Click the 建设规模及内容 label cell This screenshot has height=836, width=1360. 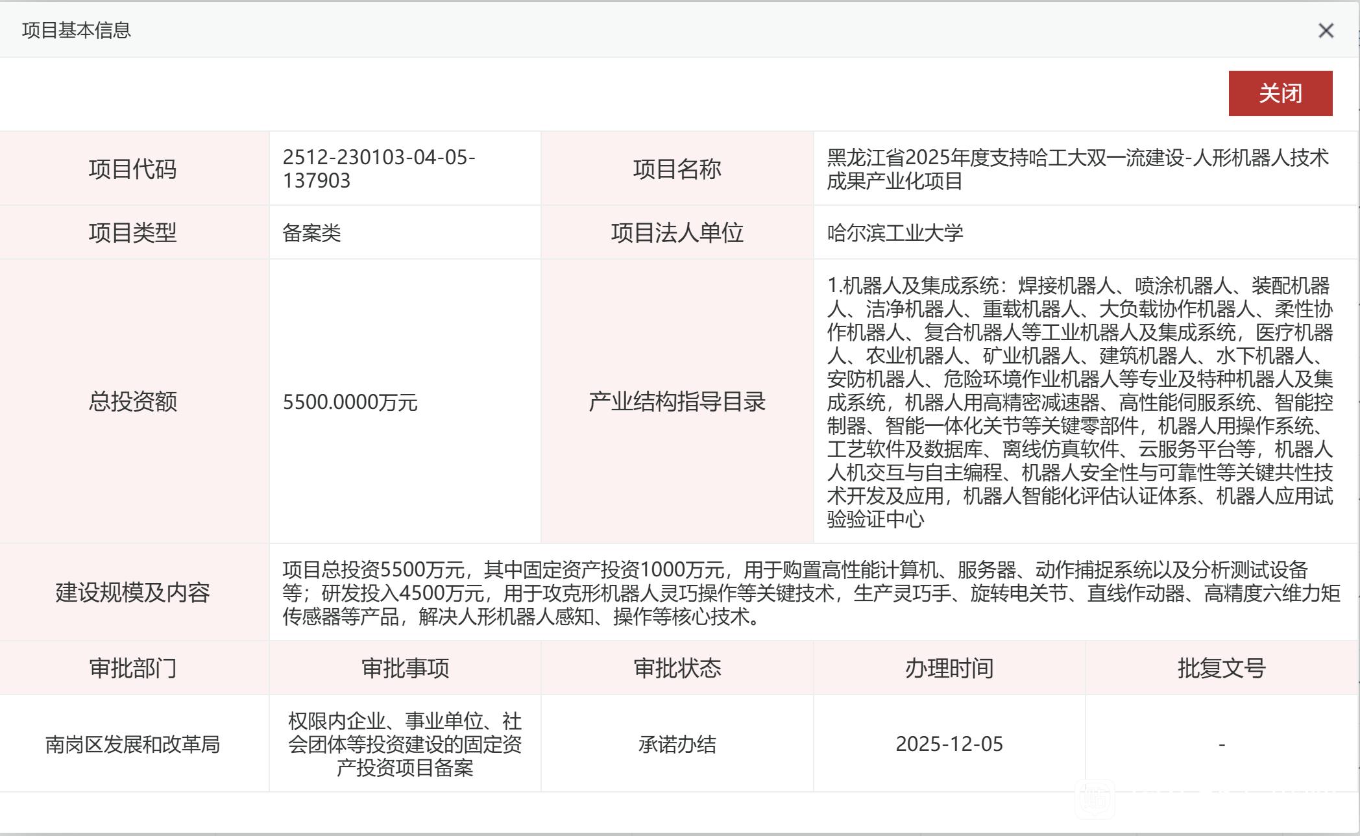(x=133, y=593)
